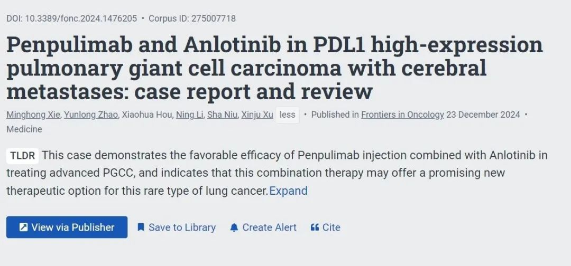The height and width of the screenshot is (266, 571).
Task: Open the Frontiers in Oncology journal link
Action: tap(402, 115)
